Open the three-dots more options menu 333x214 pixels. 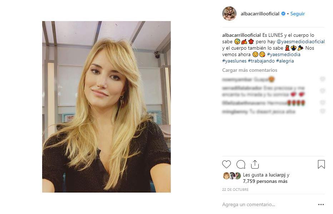pos(321,205)
